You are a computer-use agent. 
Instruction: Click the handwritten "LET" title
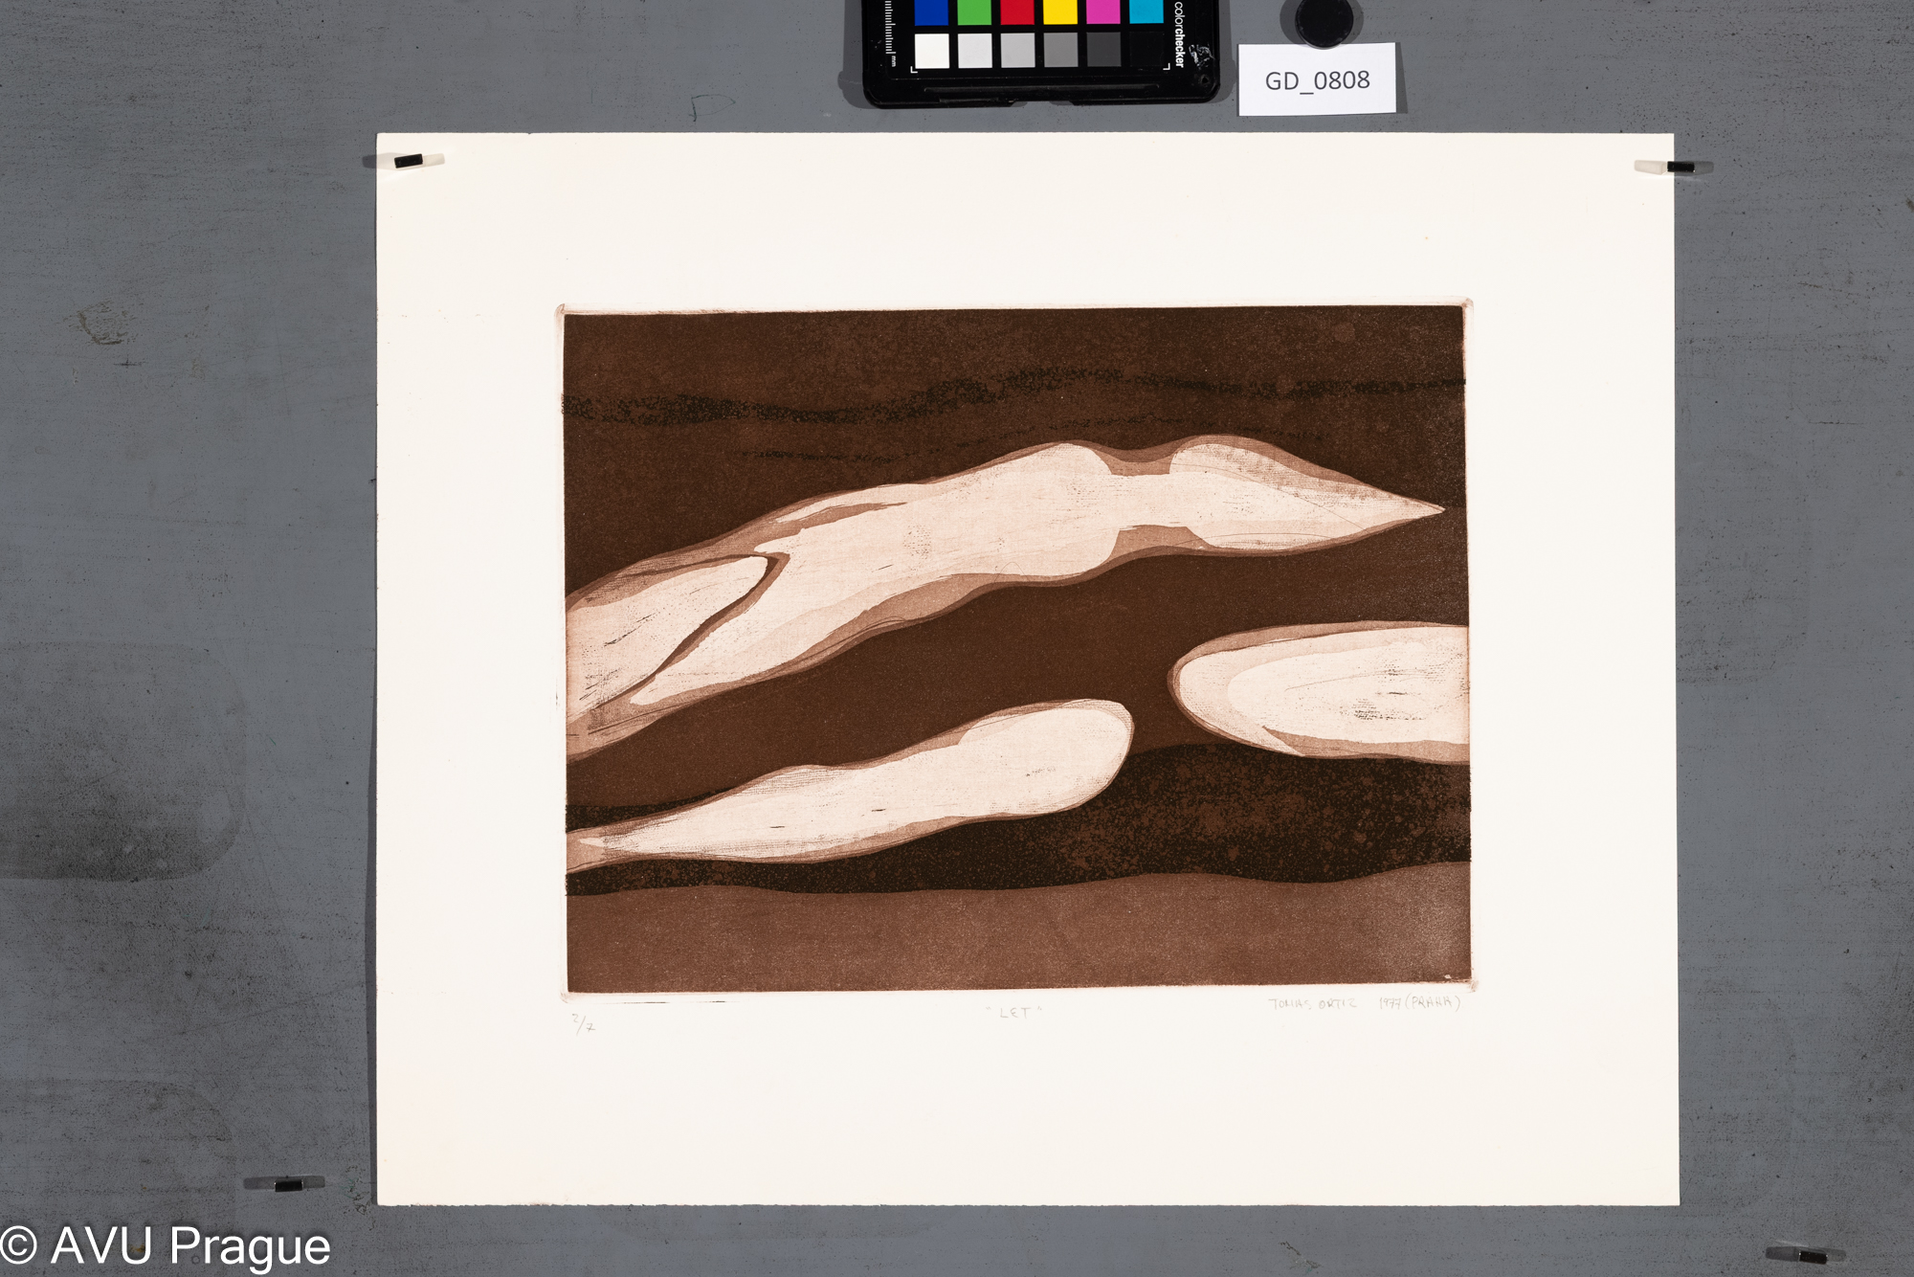coord(1014,1012)
